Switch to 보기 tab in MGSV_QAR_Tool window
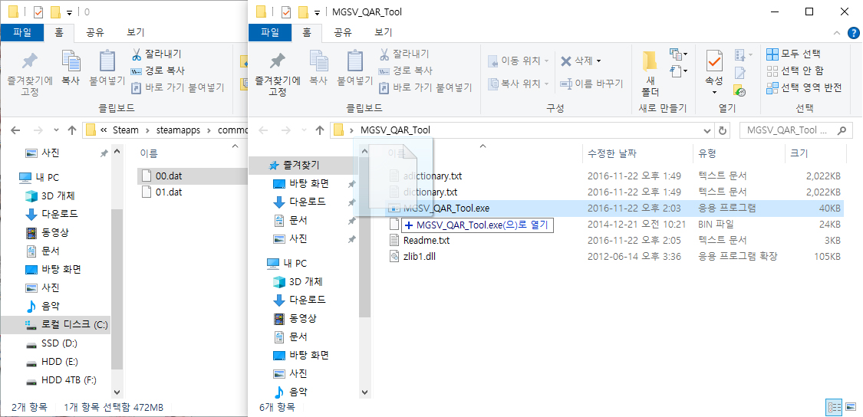The width and height of the screenshot is (863, 417). coord(383,32)
